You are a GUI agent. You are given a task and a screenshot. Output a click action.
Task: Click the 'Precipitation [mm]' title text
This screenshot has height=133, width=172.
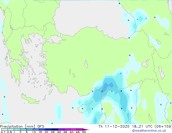point(18,126)
